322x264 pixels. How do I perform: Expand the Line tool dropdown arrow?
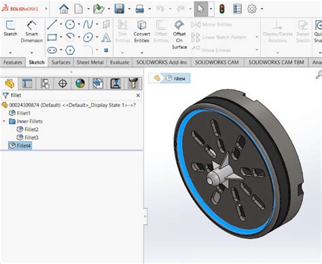[x=61, y=24]
